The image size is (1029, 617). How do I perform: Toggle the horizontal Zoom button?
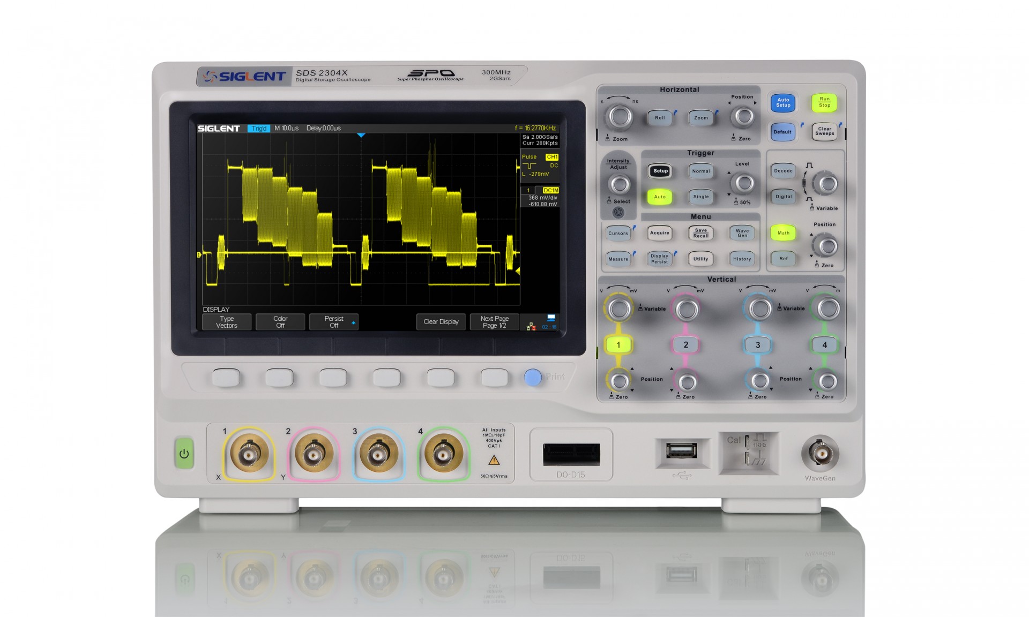click(701, 118)
